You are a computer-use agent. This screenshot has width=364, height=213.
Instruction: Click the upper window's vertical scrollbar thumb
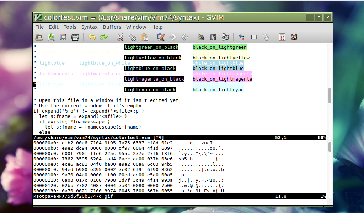tap(330, 95)
